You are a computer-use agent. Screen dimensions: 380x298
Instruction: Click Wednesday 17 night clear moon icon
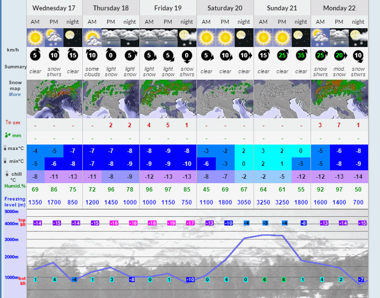pos(73,38)
